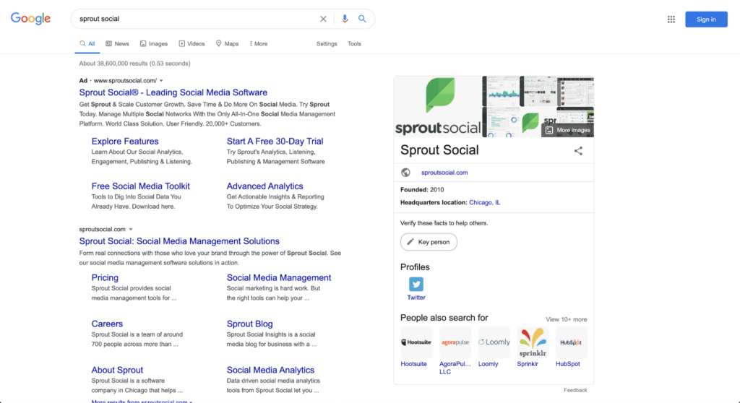The width and height of the screenshot is (740, 403).
Task: Click the 'Founded: 2010' text
Action: click(x=422, y=190)
